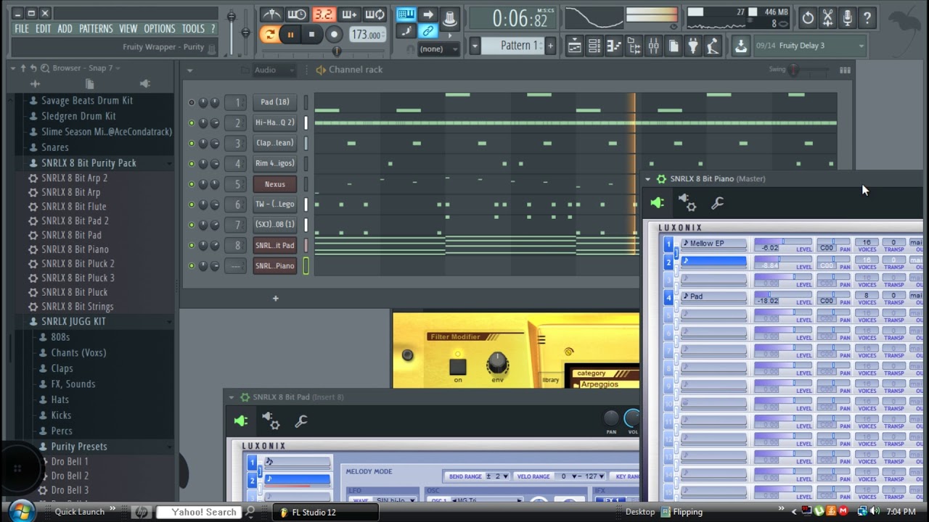Click the undo history circular arrow icon

[x=808, y=18]
